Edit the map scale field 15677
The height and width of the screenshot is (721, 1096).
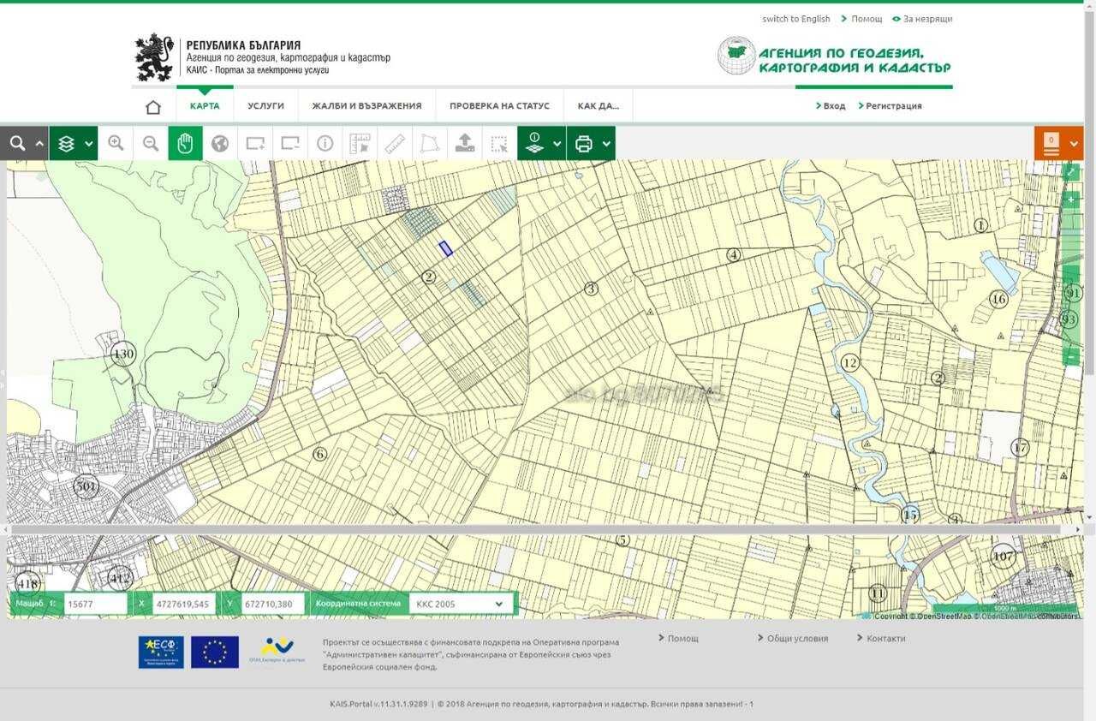click(x=95, y=604)
